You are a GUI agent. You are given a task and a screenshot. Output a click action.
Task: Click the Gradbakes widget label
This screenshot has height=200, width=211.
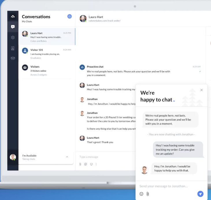(36, 58)
